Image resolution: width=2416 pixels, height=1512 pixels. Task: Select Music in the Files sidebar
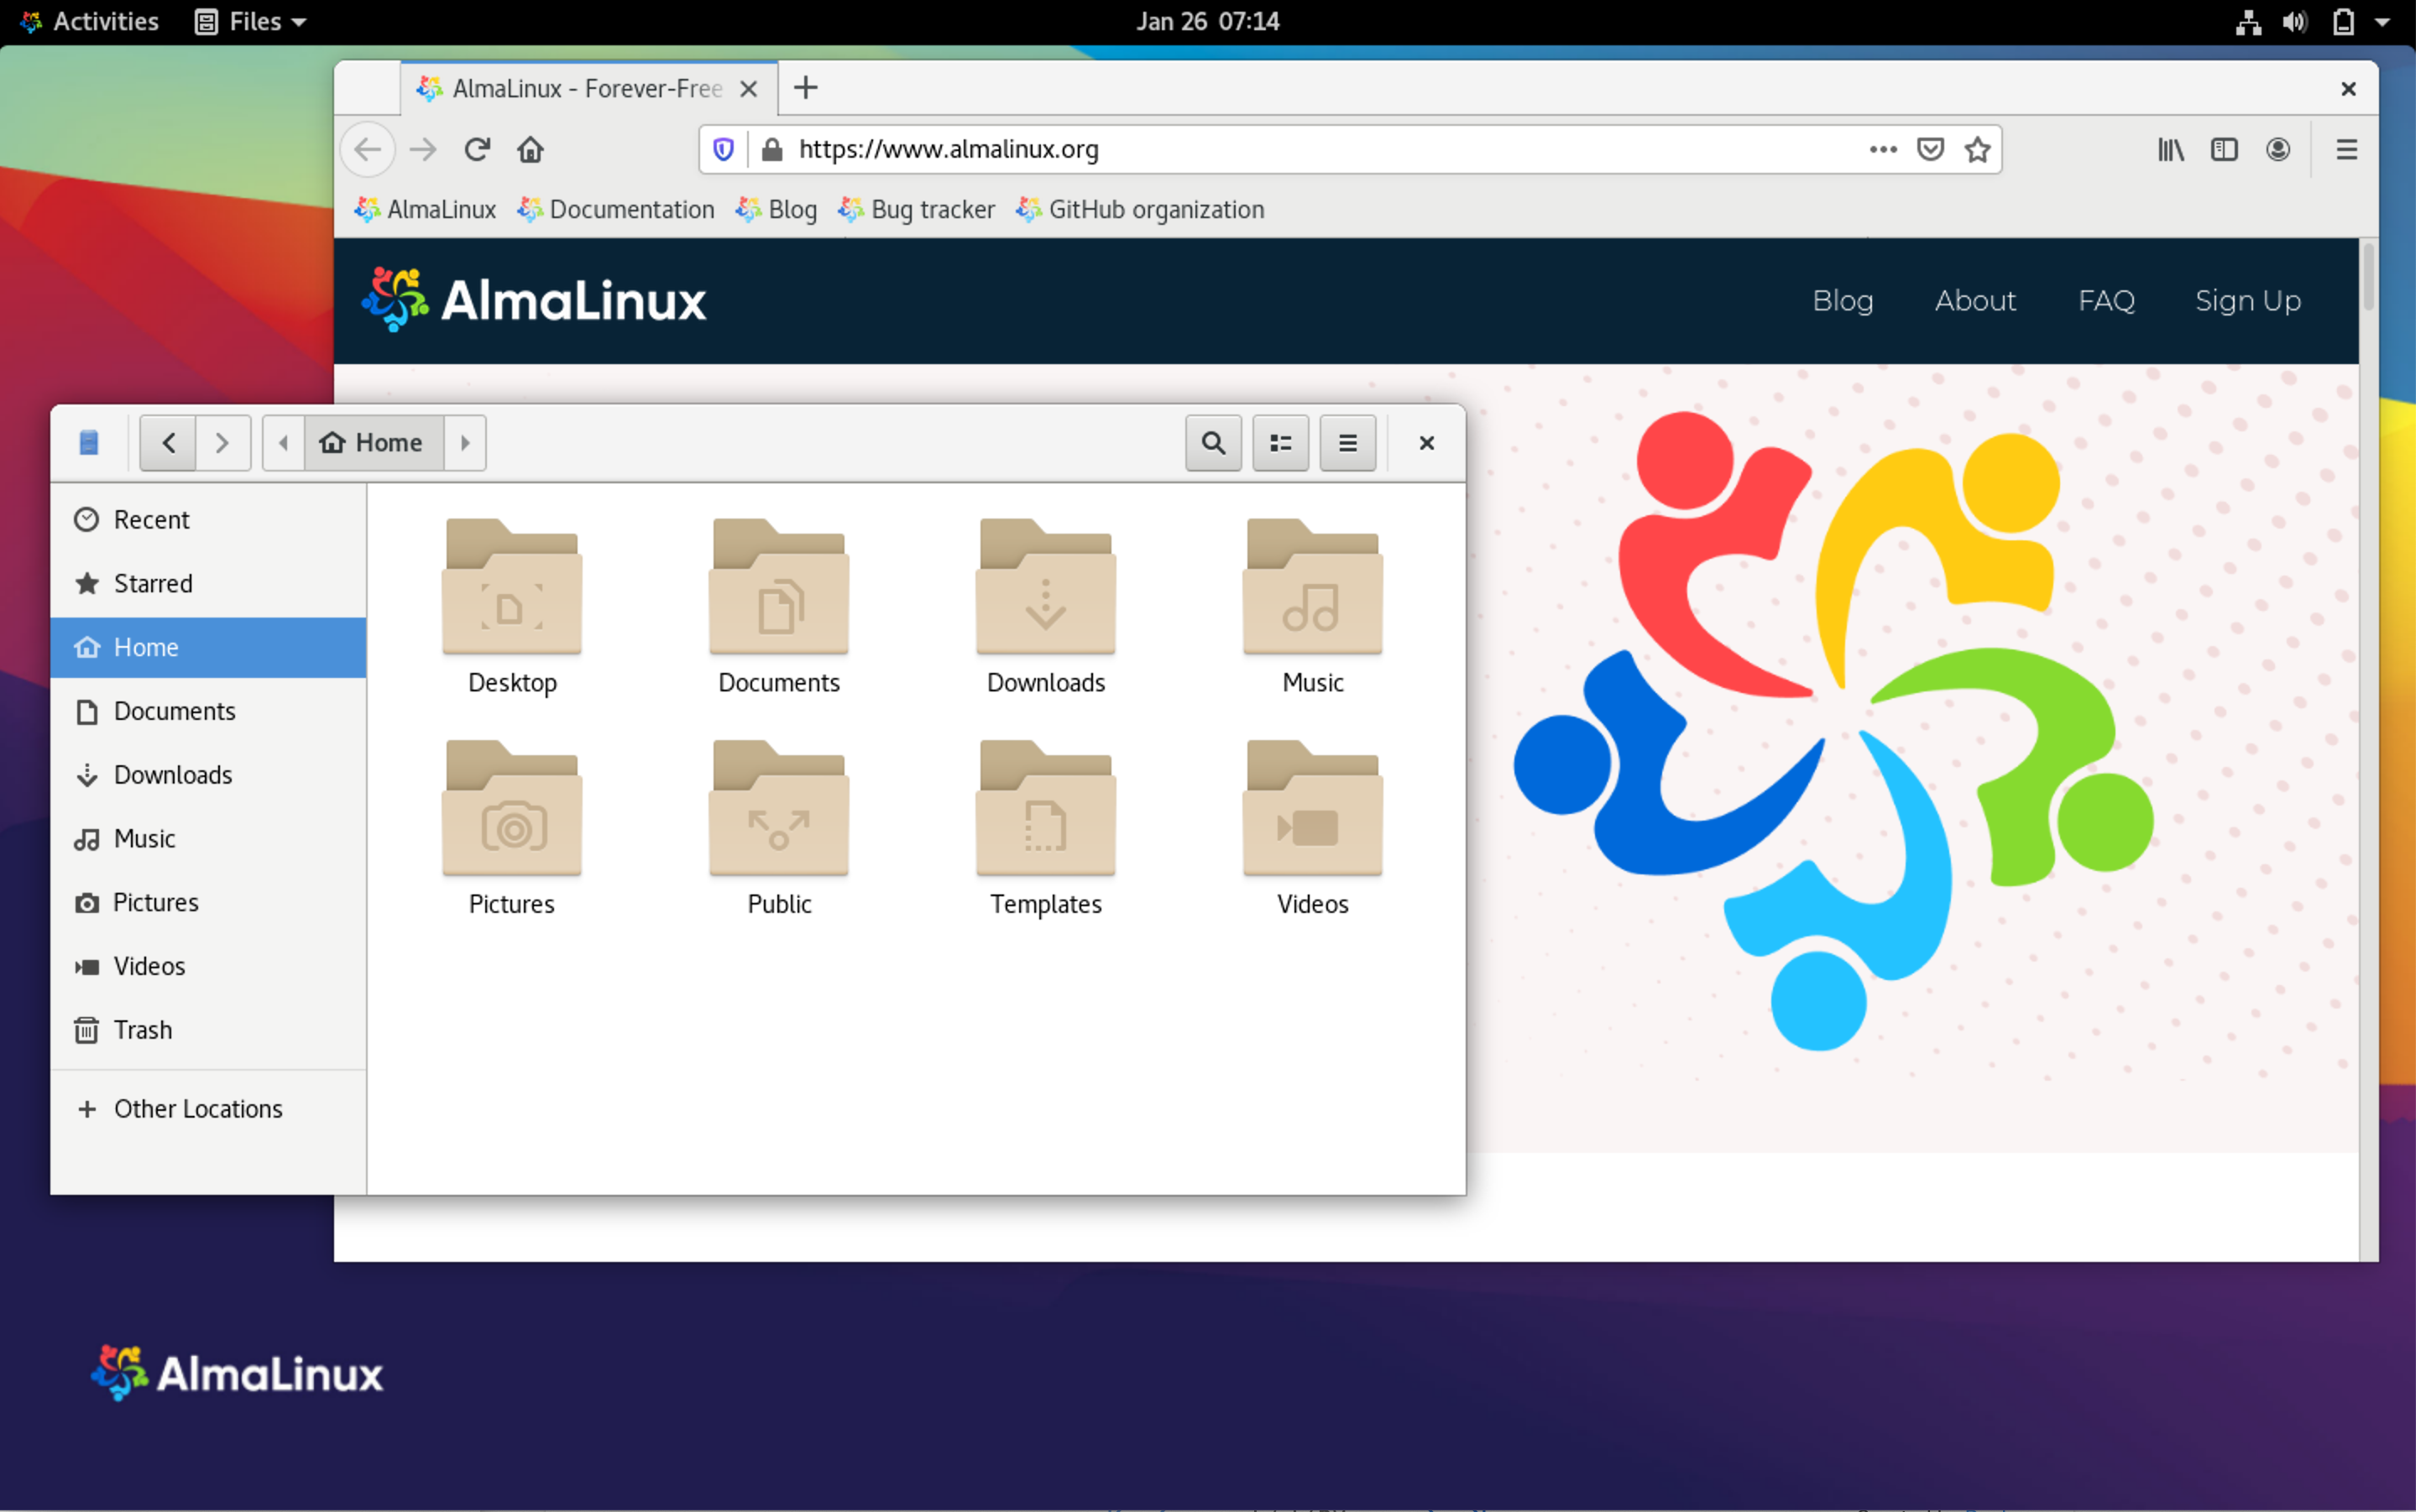(x=208, y=839)
